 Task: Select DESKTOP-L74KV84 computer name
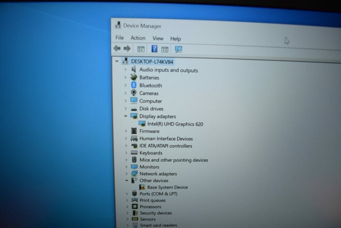pos(152,62)
